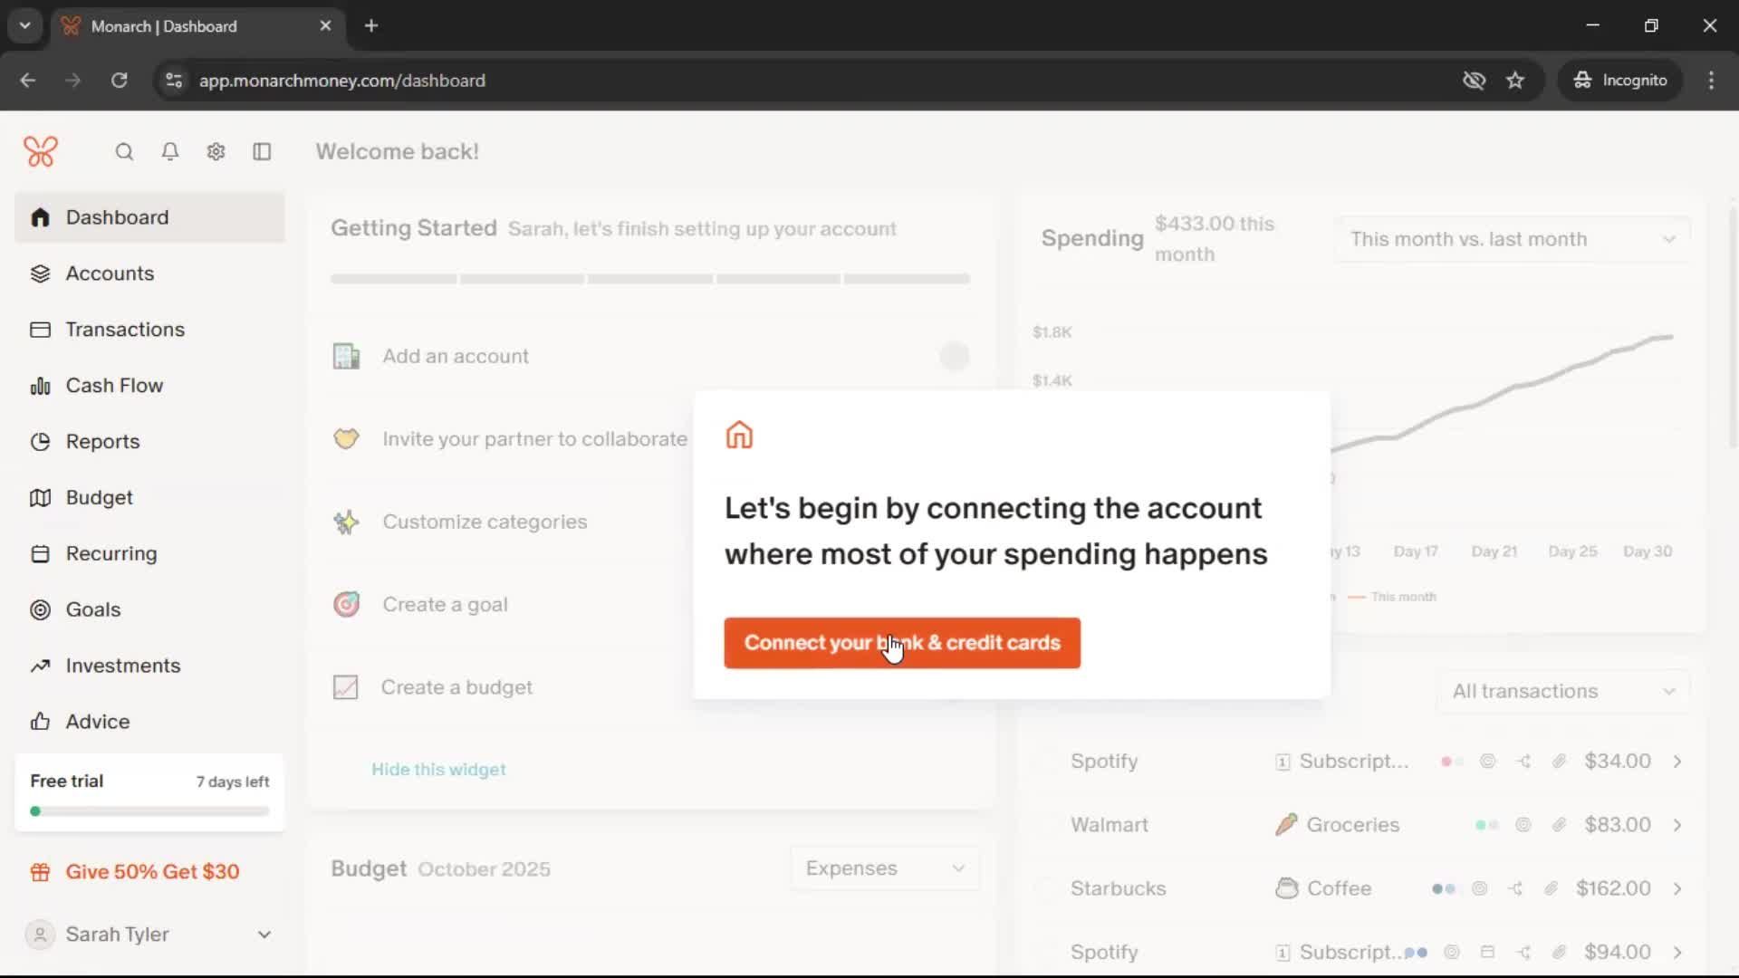Open the notifications bell icon
The width and height of the screenshot is (1739, 978).
click(x=169, y=152)
